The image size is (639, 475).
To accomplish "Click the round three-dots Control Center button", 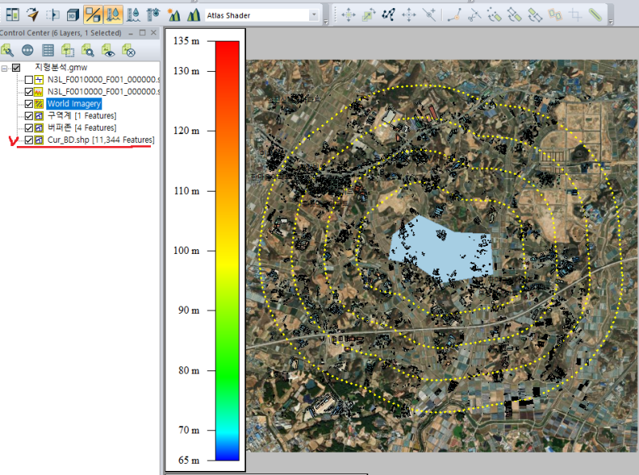I will coord(27,50).
